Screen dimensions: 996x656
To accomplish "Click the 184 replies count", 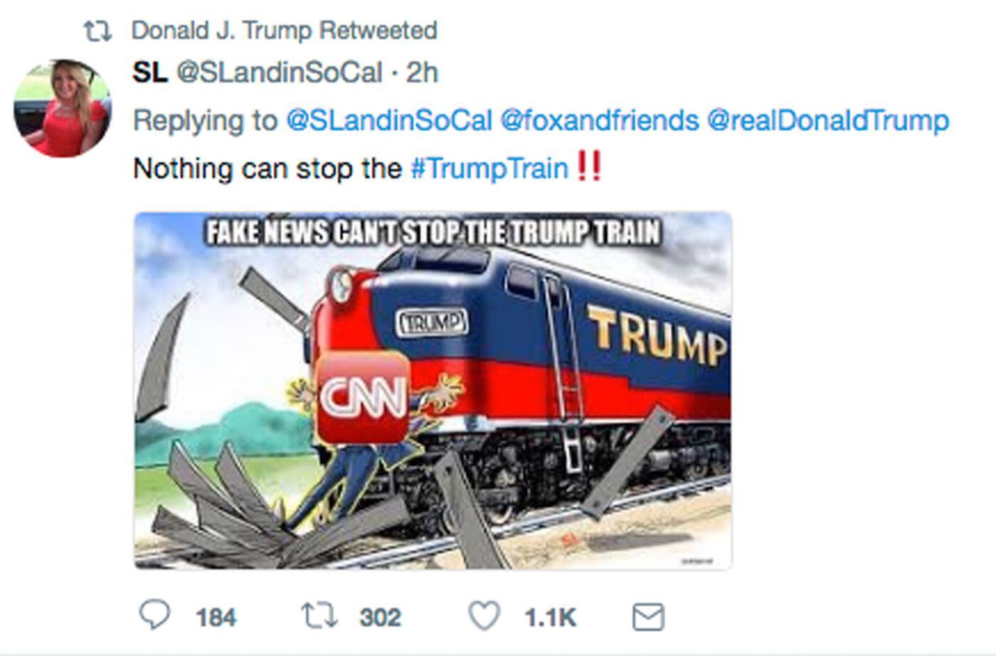I will click(x=216, y=617).
